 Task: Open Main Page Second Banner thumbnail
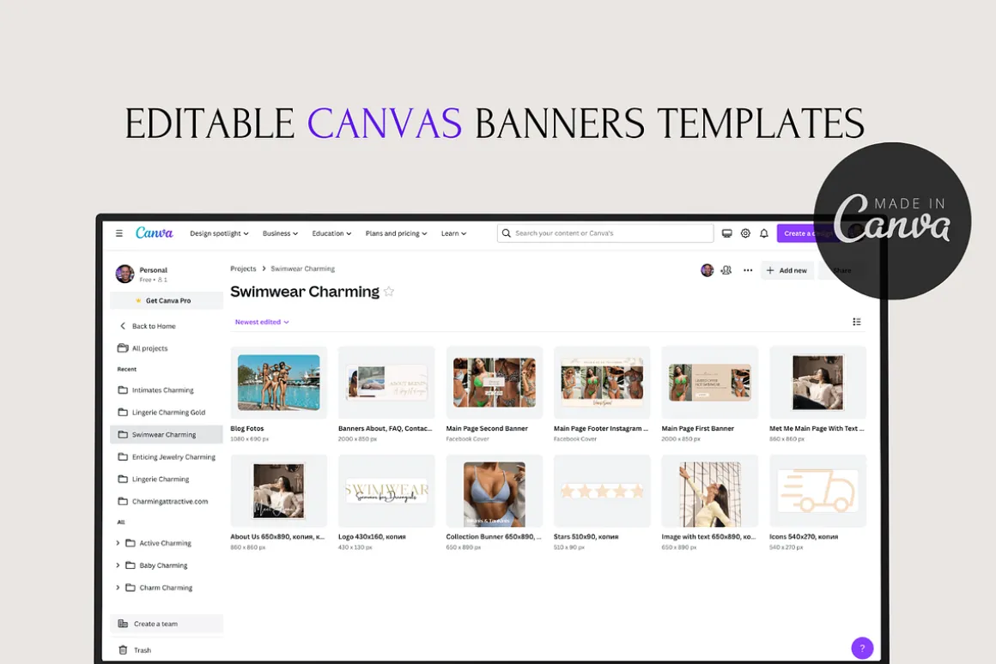point(495,382)
